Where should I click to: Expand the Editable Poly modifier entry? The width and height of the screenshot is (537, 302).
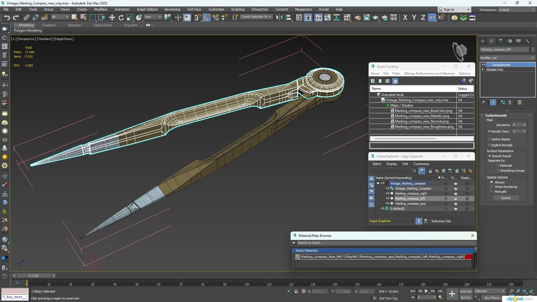pyautogui.click(x=483, y=70)
